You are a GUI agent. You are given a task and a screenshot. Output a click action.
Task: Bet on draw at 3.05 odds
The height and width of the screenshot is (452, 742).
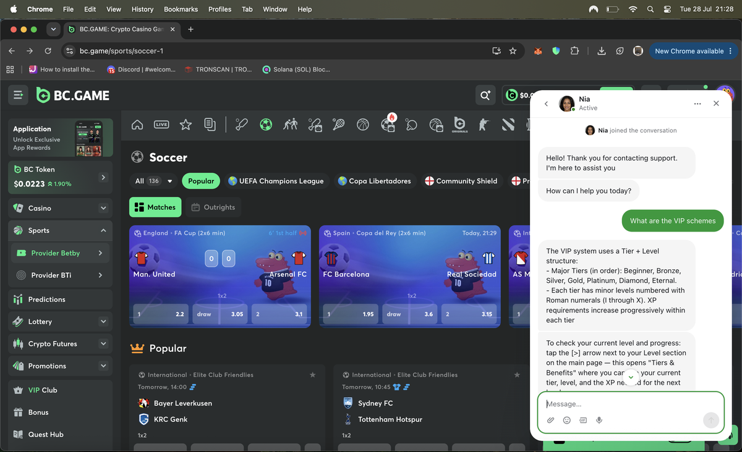click(220, 314)
